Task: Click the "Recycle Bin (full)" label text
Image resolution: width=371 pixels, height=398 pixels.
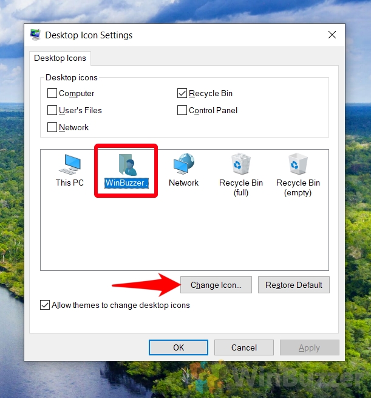Action: pos(241,187)
